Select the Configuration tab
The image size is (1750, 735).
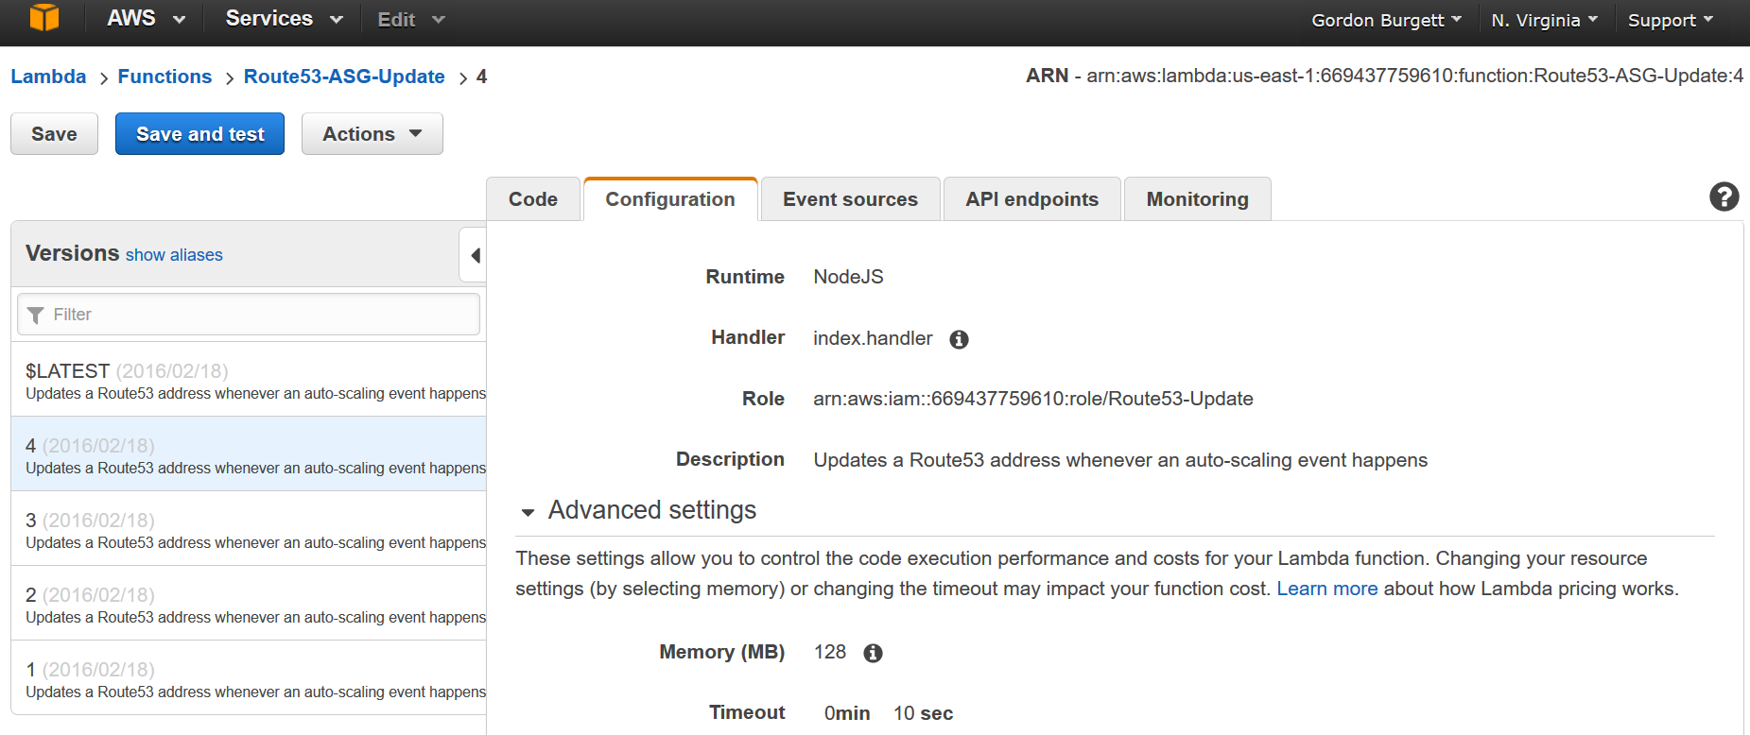[x=670, y=199]
